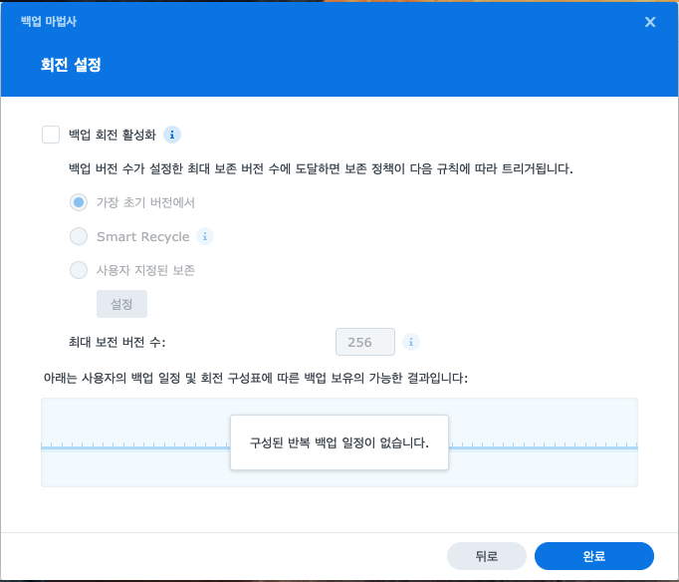This screenshot has height=582, width=679.
Task: Open info icon beside the 256 field
Action: pyautogui.click(x=411, y=342)
